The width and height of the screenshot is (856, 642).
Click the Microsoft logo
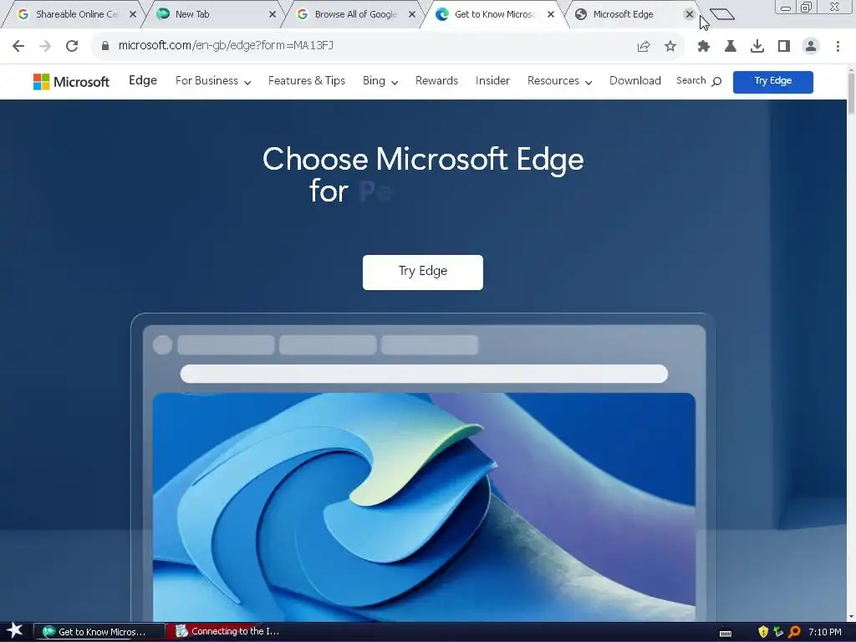tap(72, 82)
